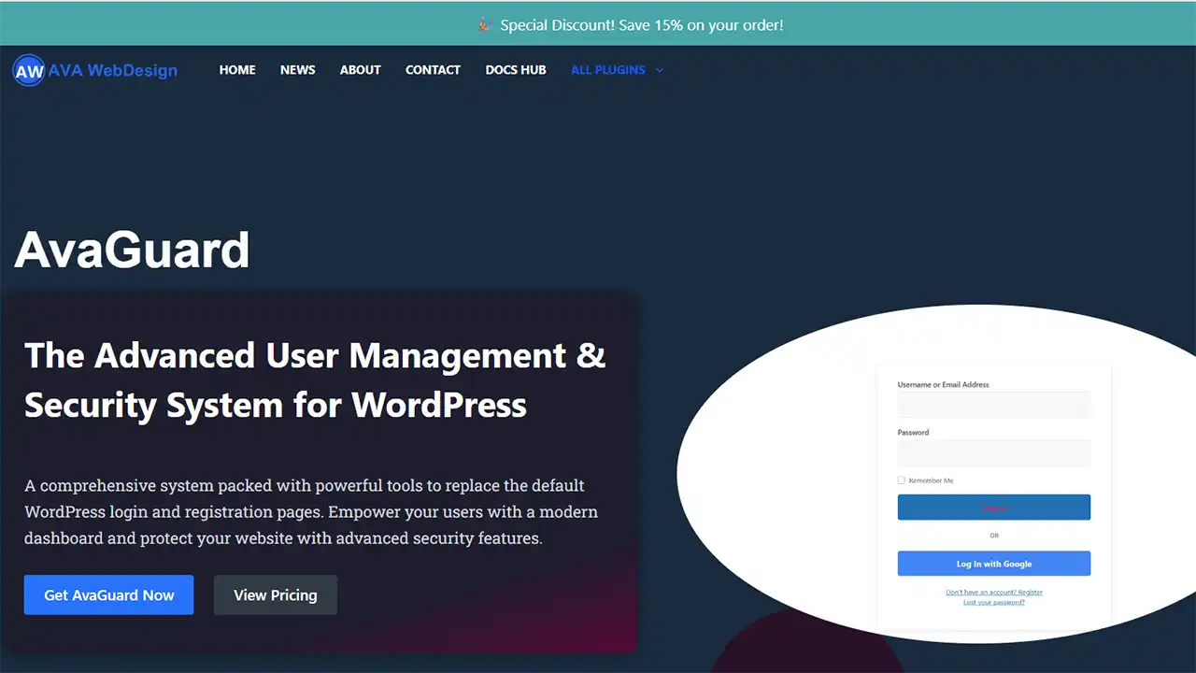Viewport: 1196px width, 673px height.
Task: Click into the Password field
Action: [x=993, y=453]
